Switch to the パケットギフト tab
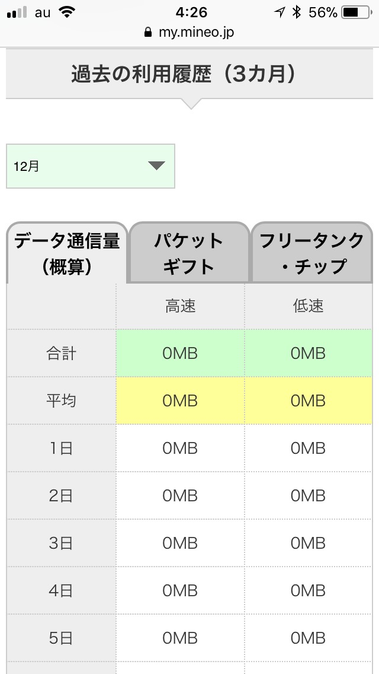The height and width of the screenshot is (674, 379). 189,253
